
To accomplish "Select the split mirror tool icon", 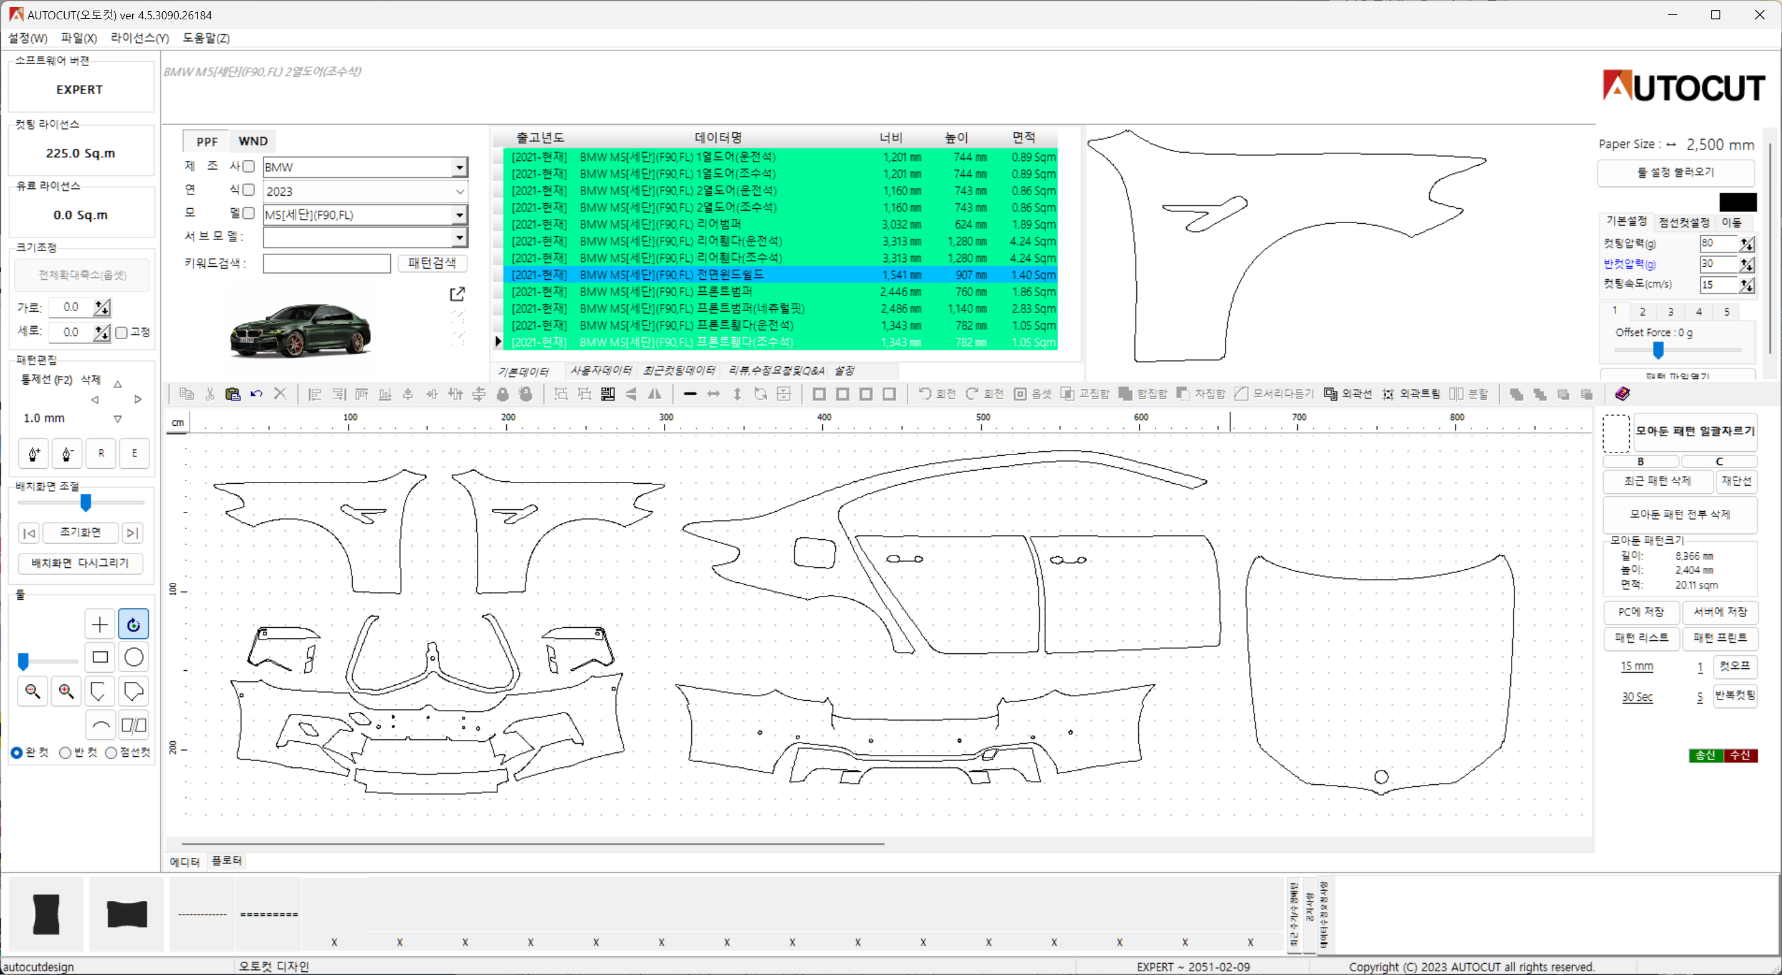I will 133,725.
